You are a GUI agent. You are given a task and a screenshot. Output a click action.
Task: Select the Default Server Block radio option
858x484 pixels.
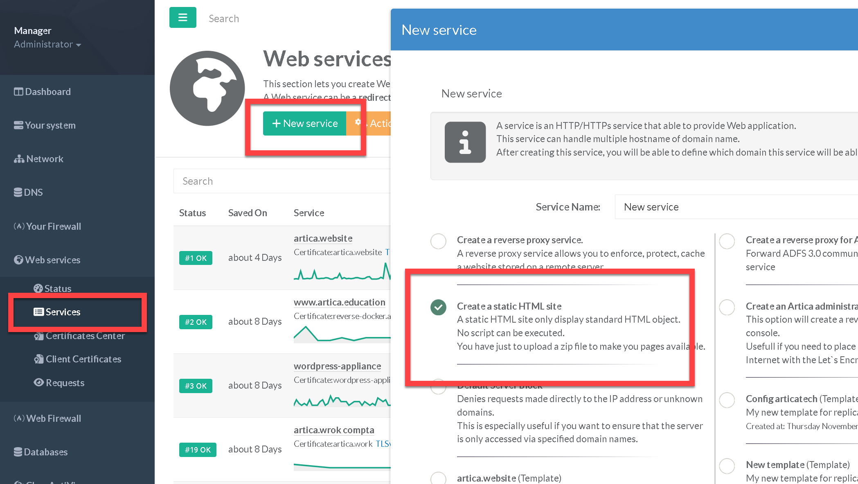pyautogui.click(x=438, y=387)
